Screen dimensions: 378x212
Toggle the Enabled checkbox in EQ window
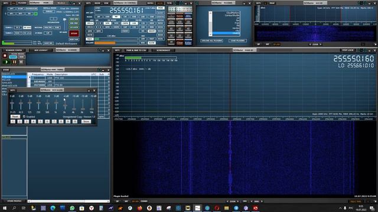[x=24, y=117]
